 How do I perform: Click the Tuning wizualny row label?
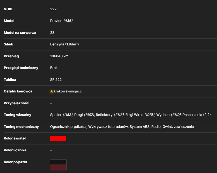[17, 115]
